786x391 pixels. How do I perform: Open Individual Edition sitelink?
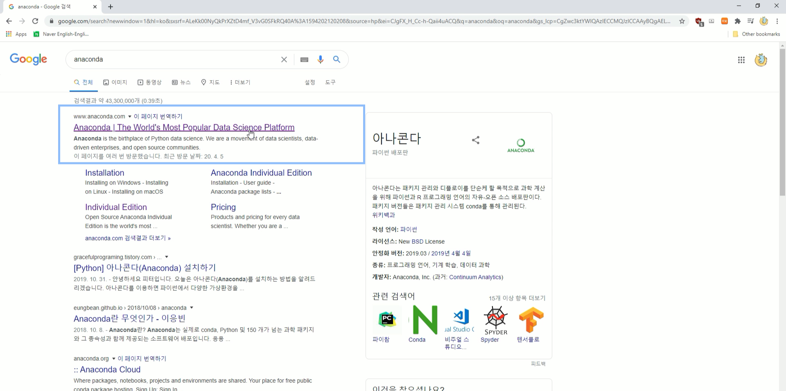pos(116,207)
